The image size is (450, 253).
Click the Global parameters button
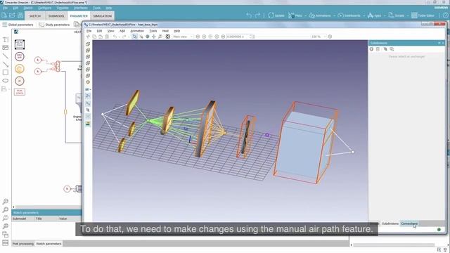tap(18, 25)
